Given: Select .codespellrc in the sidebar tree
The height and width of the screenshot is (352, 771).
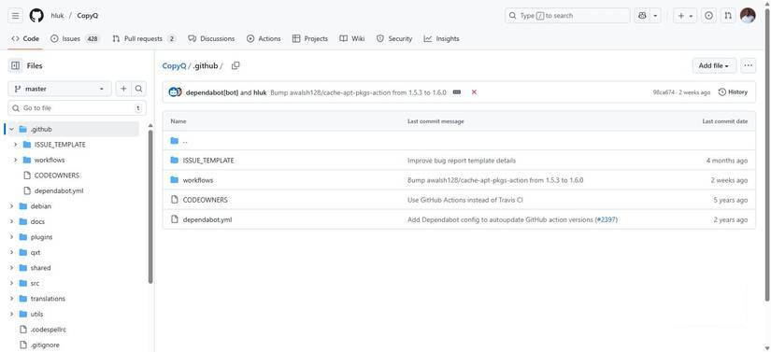Looking at the screenshot, I should pos(49,330).
